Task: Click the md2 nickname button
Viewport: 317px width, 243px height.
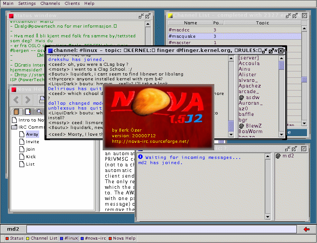Action: pyautogui.click(x=13, y=229)
